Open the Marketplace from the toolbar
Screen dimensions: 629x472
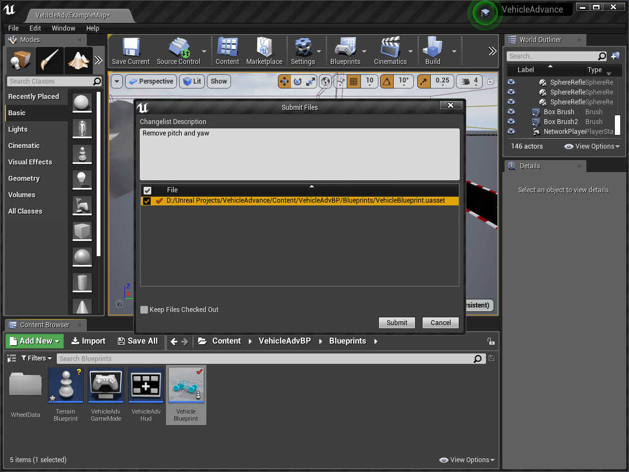(x=264, y=51)
